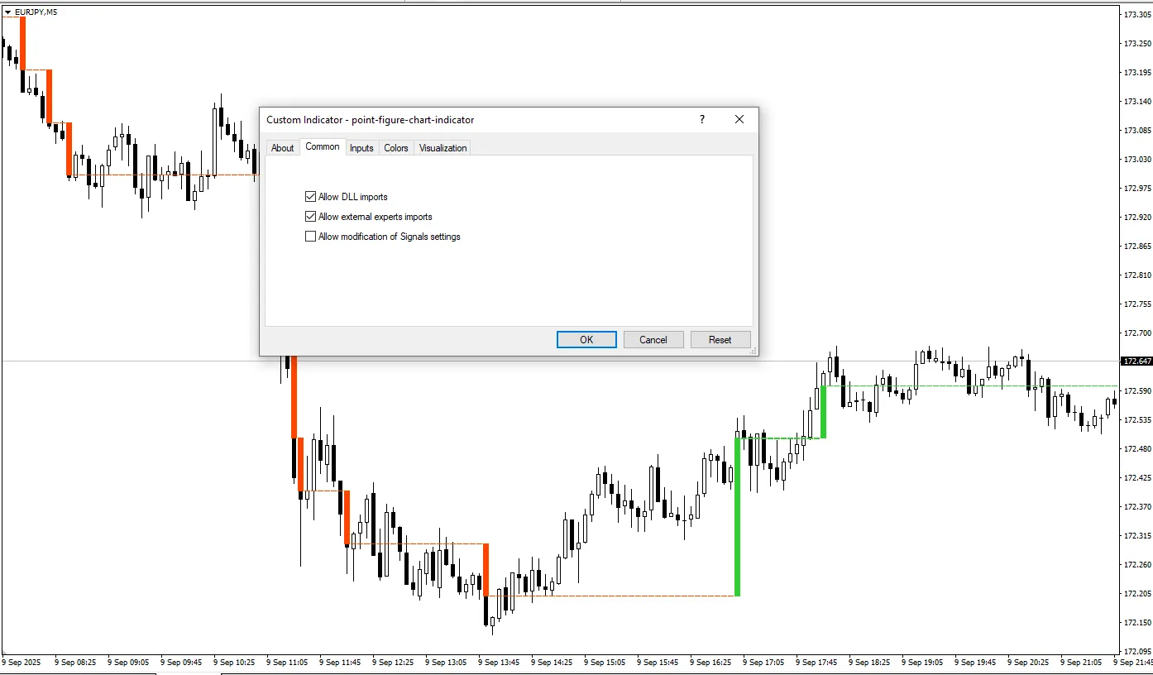1153x675 pixels.
Task: Click price axis label 173.305
Action: click(1138, 15)
